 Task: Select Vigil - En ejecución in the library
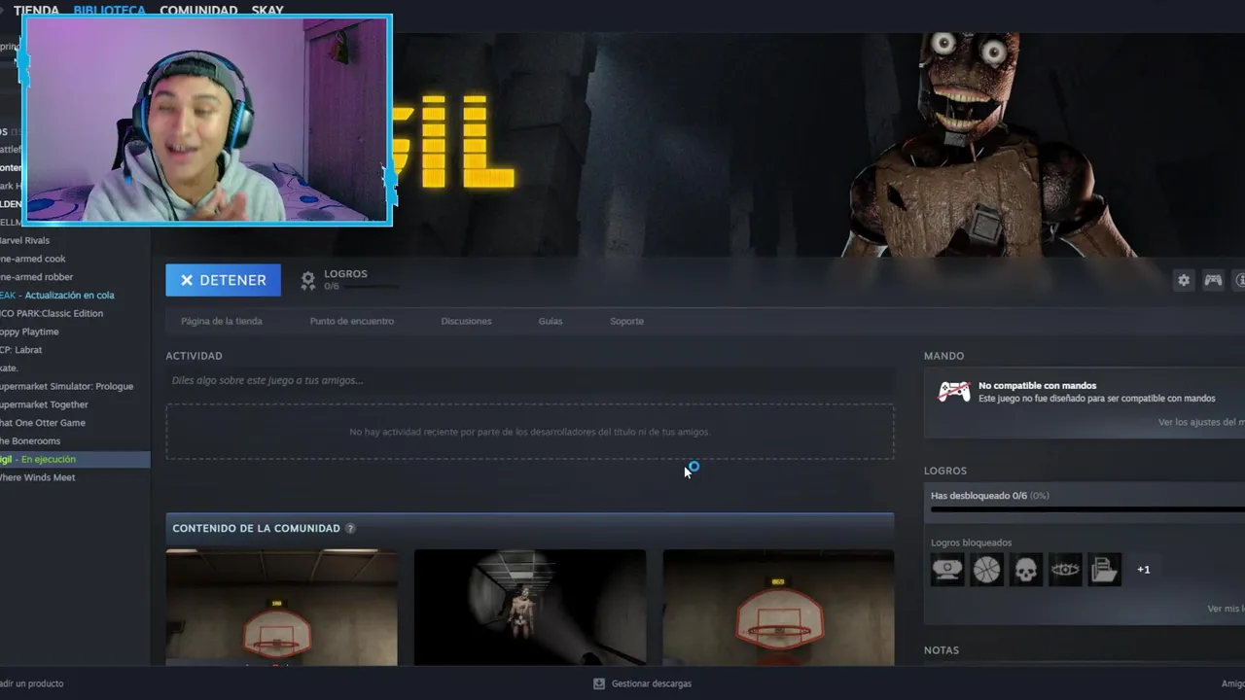pos(75,459)
